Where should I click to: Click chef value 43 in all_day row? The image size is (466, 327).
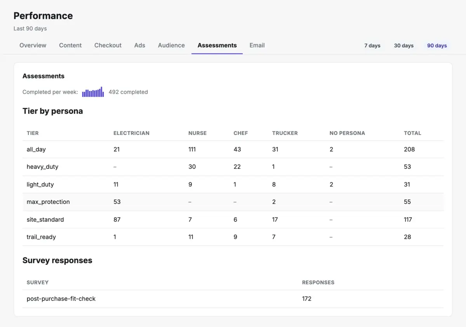pyautogui.click(x=237, y=149)
